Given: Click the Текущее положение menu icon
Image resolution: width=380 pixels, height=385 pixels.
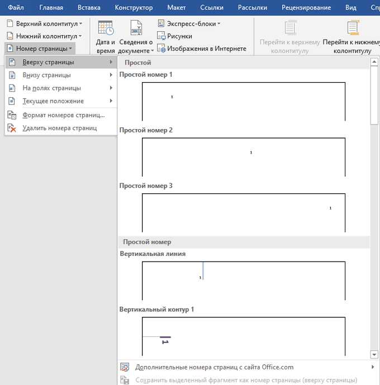Looking at the screenshot, I should [x=12, y=101].
